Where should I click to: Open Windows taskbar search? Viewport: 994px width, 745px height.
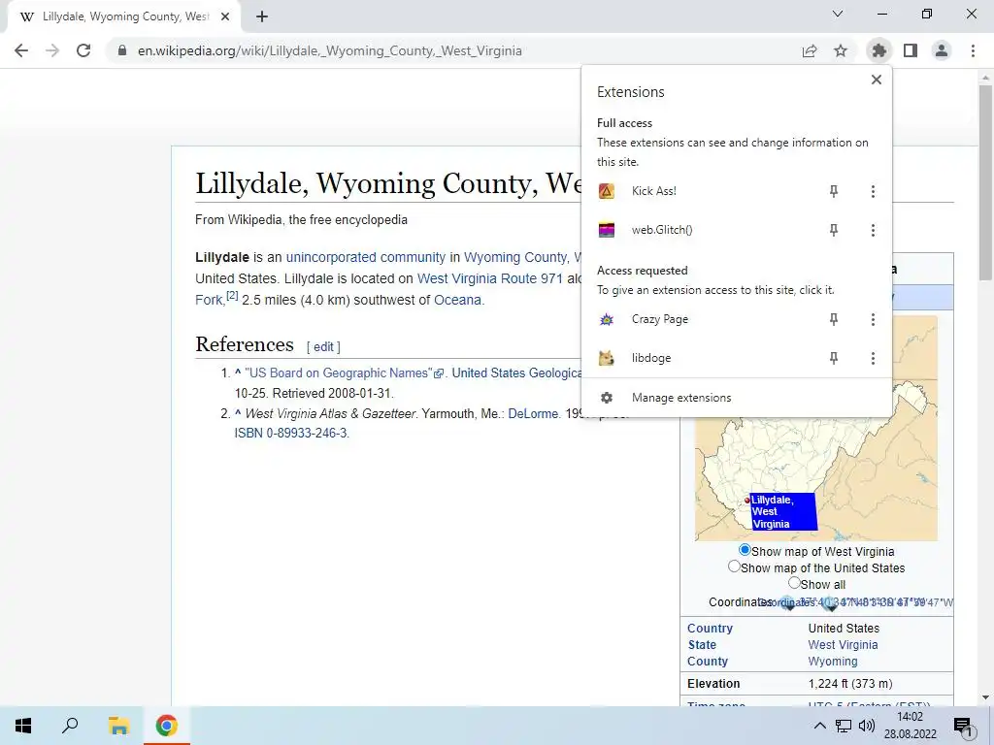point(70,726)
